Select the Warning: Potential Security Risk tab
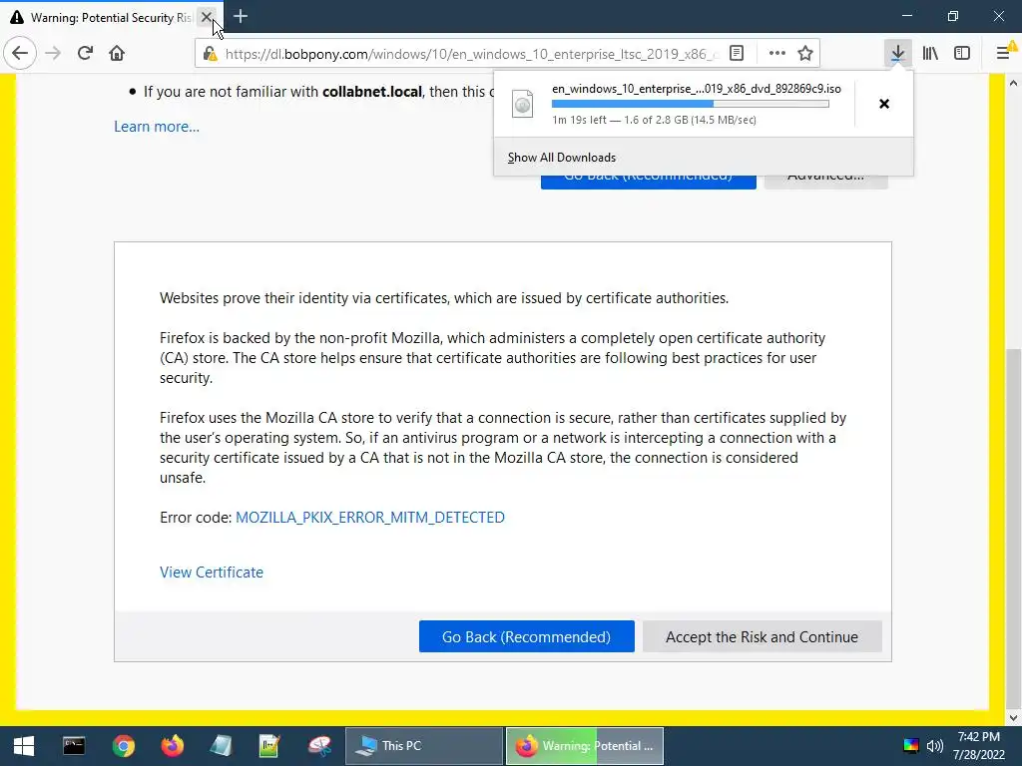 pos(112,17)
